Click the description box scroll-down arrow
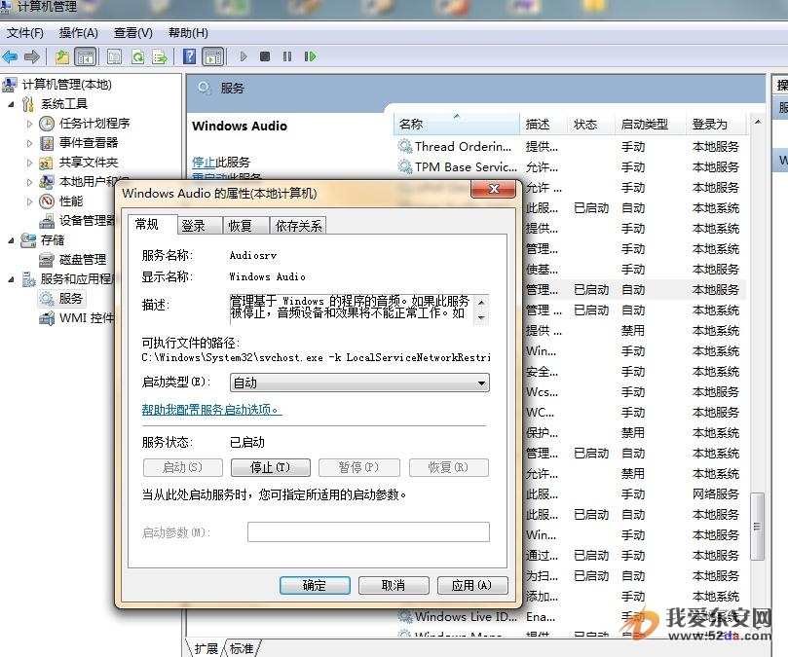 coord(481,318)
